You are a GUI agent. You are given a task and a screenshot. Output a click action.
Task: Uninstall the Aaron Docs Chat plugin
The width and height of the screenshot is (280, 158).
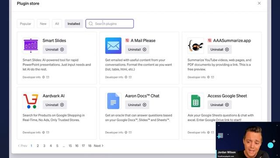[x=137, y=105]
